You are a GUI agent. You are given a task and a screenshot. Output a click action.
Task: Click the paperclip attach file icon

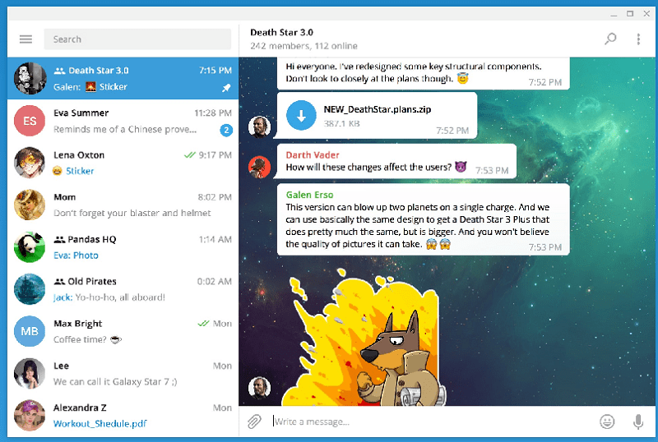pos(255,421)
